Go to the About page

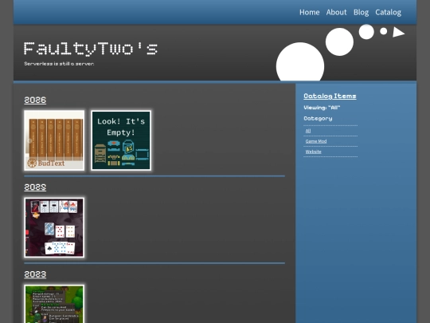[336, 12]
